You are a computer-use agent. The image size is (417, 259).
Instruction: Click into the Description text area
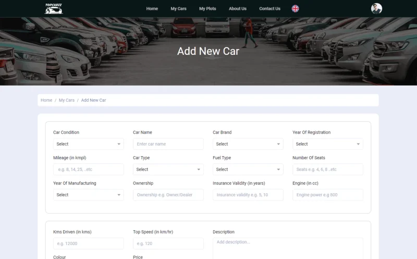[x=288, y=249]
